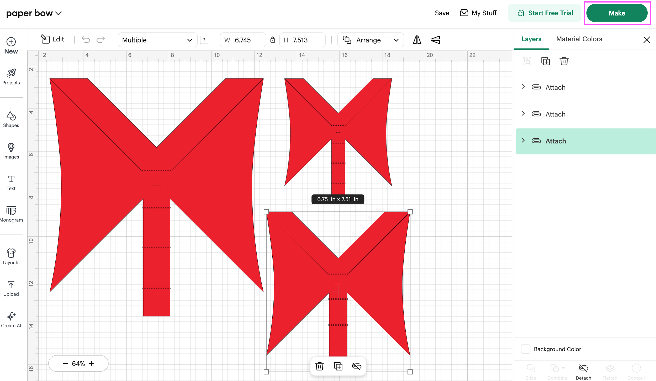Click duplicate icon below selected bow

[x=338, y=366]
